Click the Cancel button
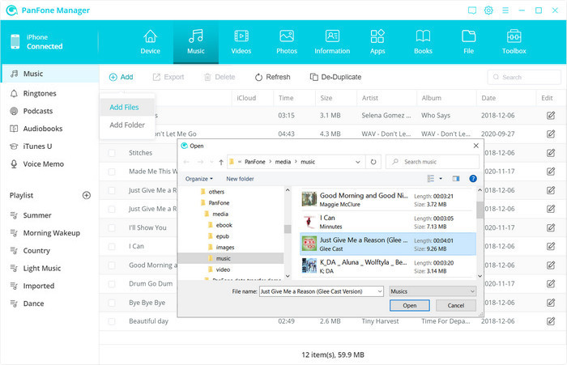Viewport: 567px width, 365px height. (x=455, y=305)
